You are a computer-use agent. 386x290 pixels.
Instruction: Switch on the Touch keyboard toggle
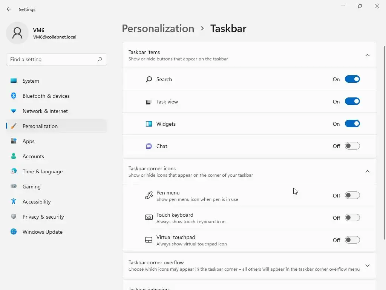click(x=352, y=218)
